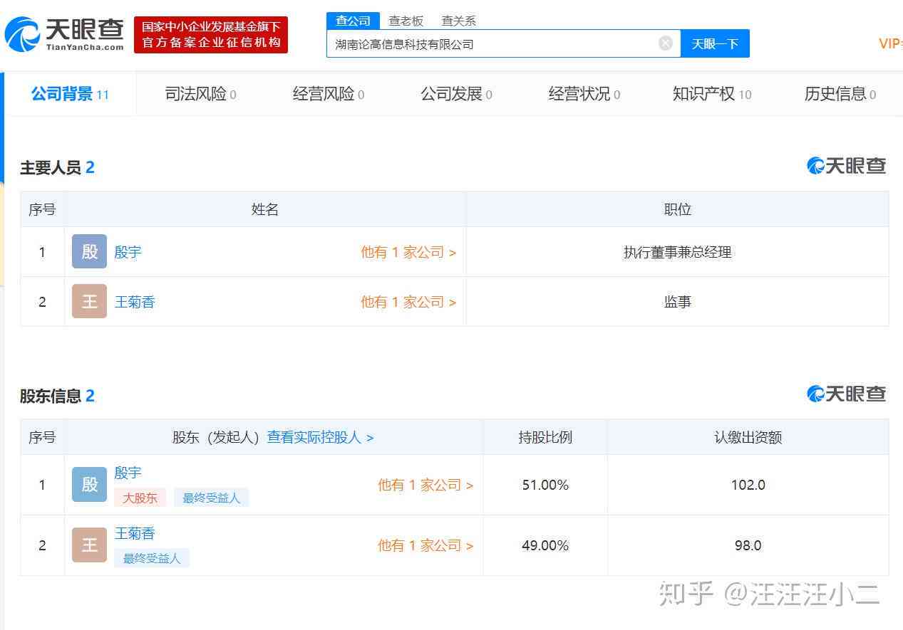The height and width of the screenshot is (630, 903).
Task: Expand 他有1家公司 for 王菊香 in 主要人员
Action: [x=408, y=302]
